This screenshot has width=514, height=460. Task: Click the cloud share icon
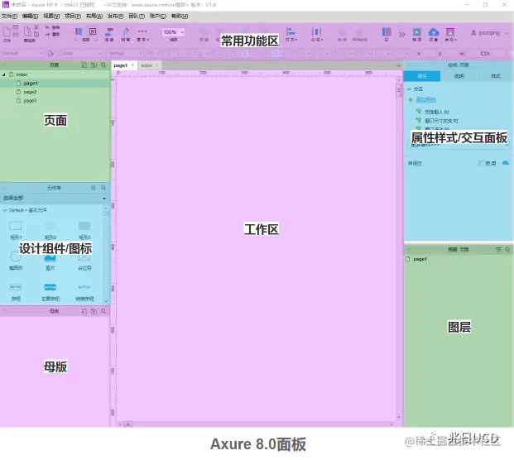pos(434,32)
